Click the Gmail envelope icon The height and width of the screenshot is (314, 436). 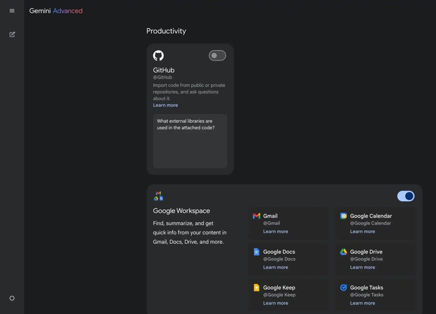[256, 216]
